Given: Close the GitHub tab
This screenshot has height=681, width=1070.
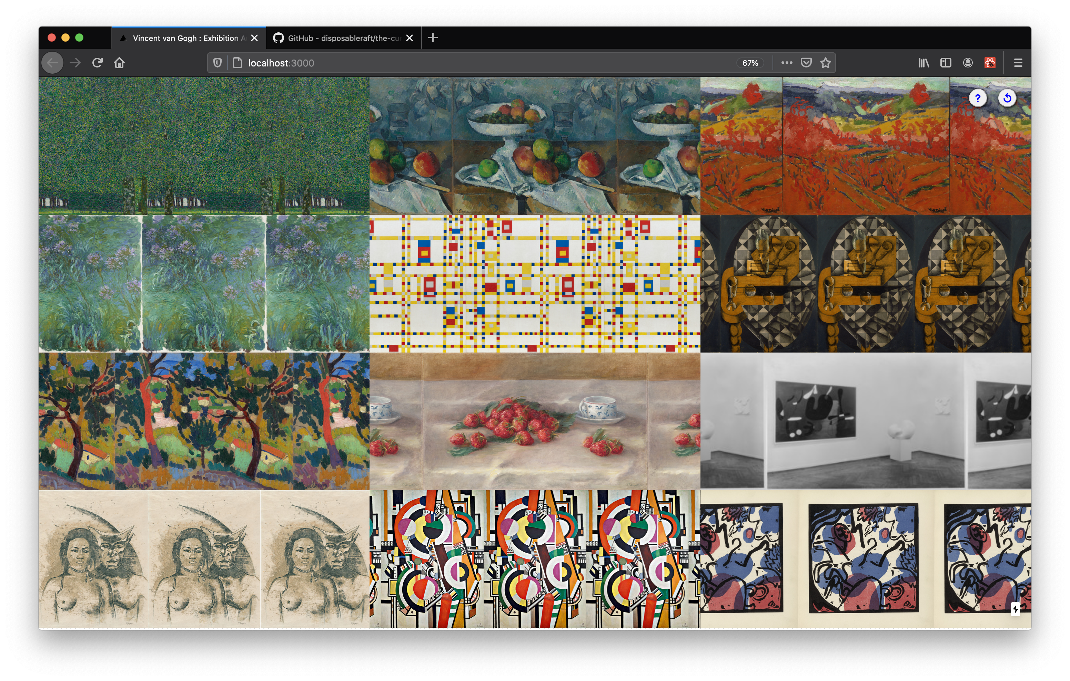Looking at the screenshot, I should pos(409,38).
